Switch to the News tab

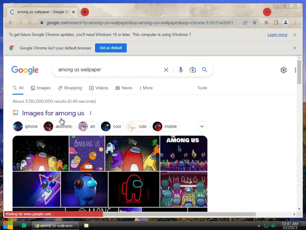pos(124,88)
